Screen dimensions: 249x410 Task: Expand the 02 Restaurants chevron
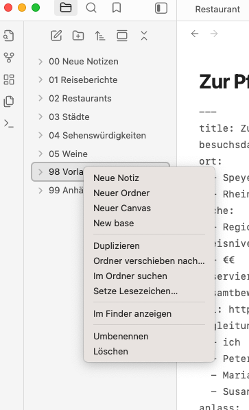[x=40, y=98]
